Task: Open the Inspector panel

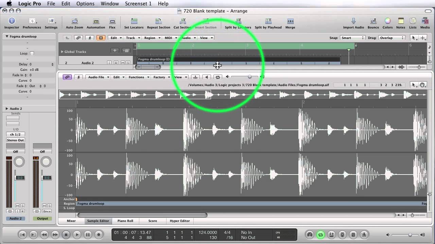Action: [12, 23]
